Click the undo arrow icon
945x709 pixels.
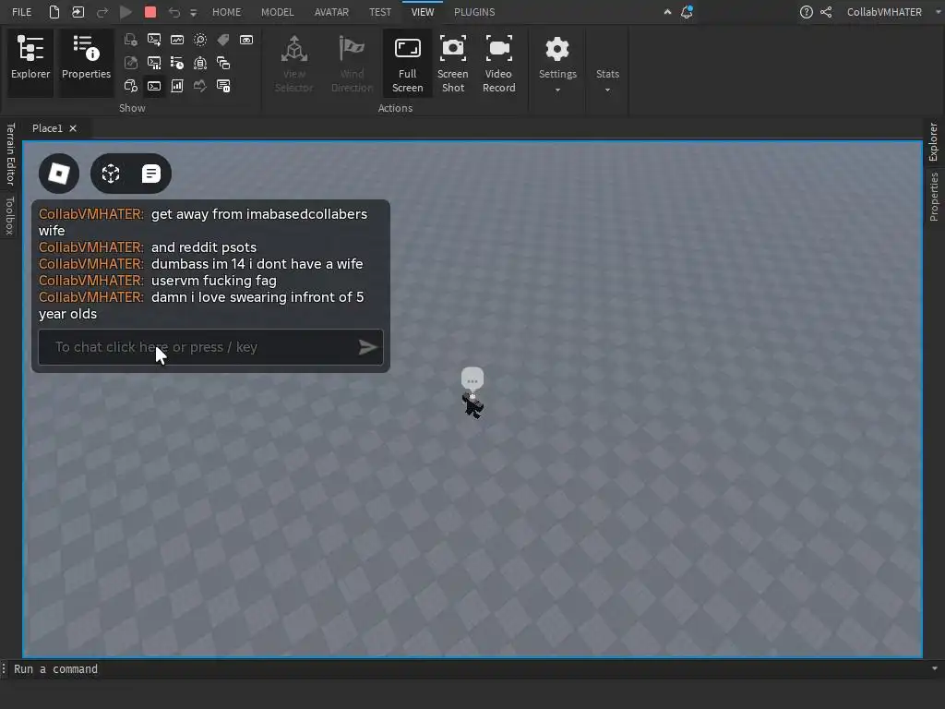pos(174,12)
